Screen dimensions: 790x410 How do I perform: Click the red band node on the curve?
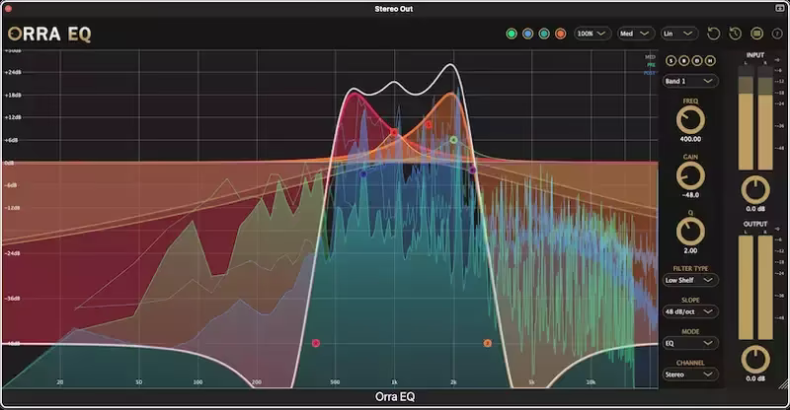[x=393, y=131]
